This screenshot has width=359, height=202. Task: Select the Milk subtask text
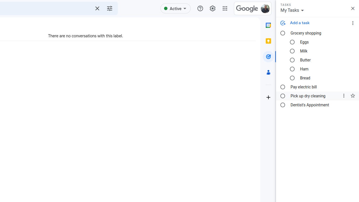coord(304,51)
